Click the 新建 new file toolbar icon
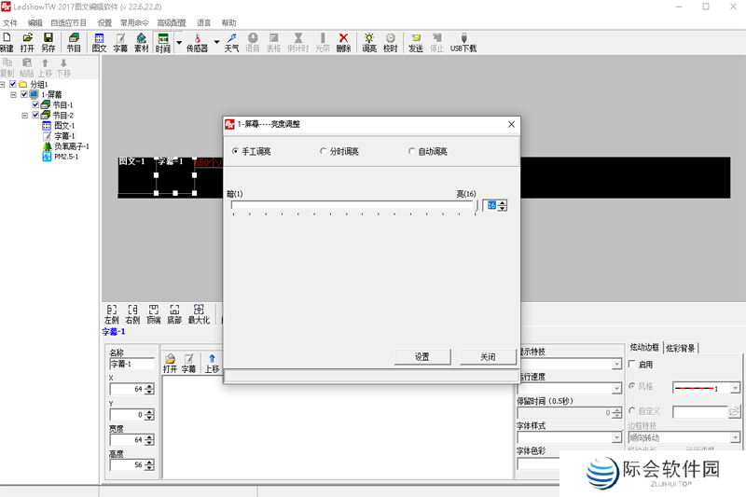Image resolution: width=746 pixels, height=497 pixels. coord(7,42)
